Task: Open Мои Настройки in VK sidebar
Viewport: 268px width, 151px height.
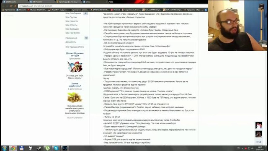Action: click(72, 33)
